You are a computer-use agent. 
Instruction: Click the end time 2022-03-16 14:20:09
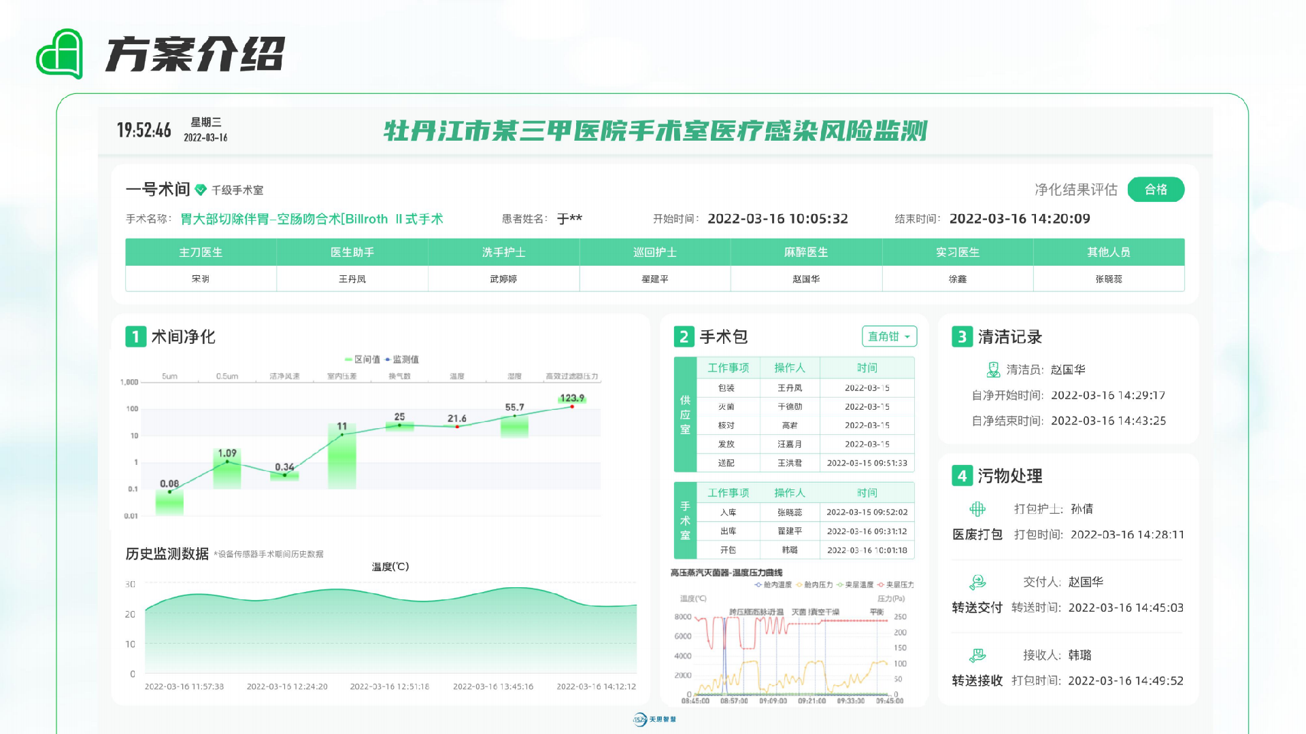click(x=1020, y=219)
